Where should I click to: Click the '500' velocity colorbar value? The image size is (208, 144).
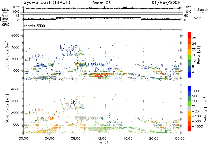coord(196,96)
